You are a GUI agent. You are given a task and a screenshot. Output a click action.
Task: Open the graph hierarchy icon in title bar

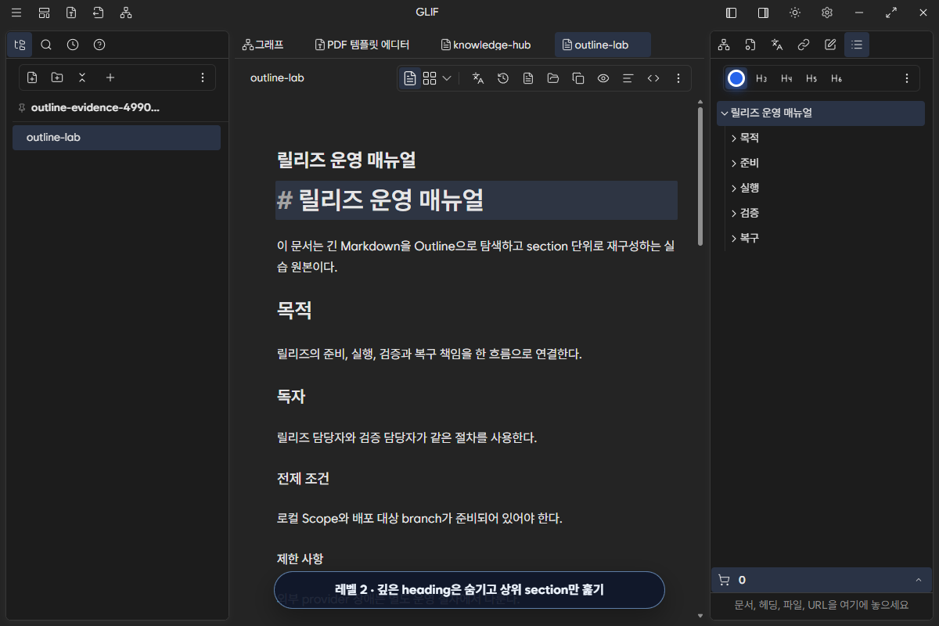click(126, 13)
